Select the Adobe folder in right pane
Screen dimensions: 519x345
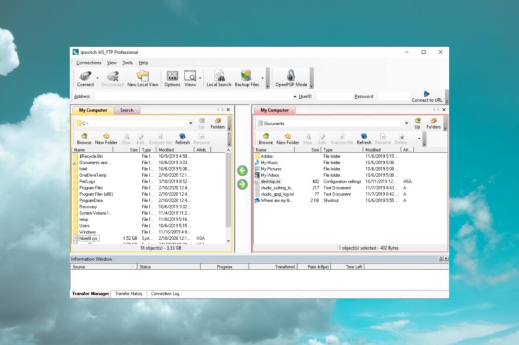click(267, 156)
